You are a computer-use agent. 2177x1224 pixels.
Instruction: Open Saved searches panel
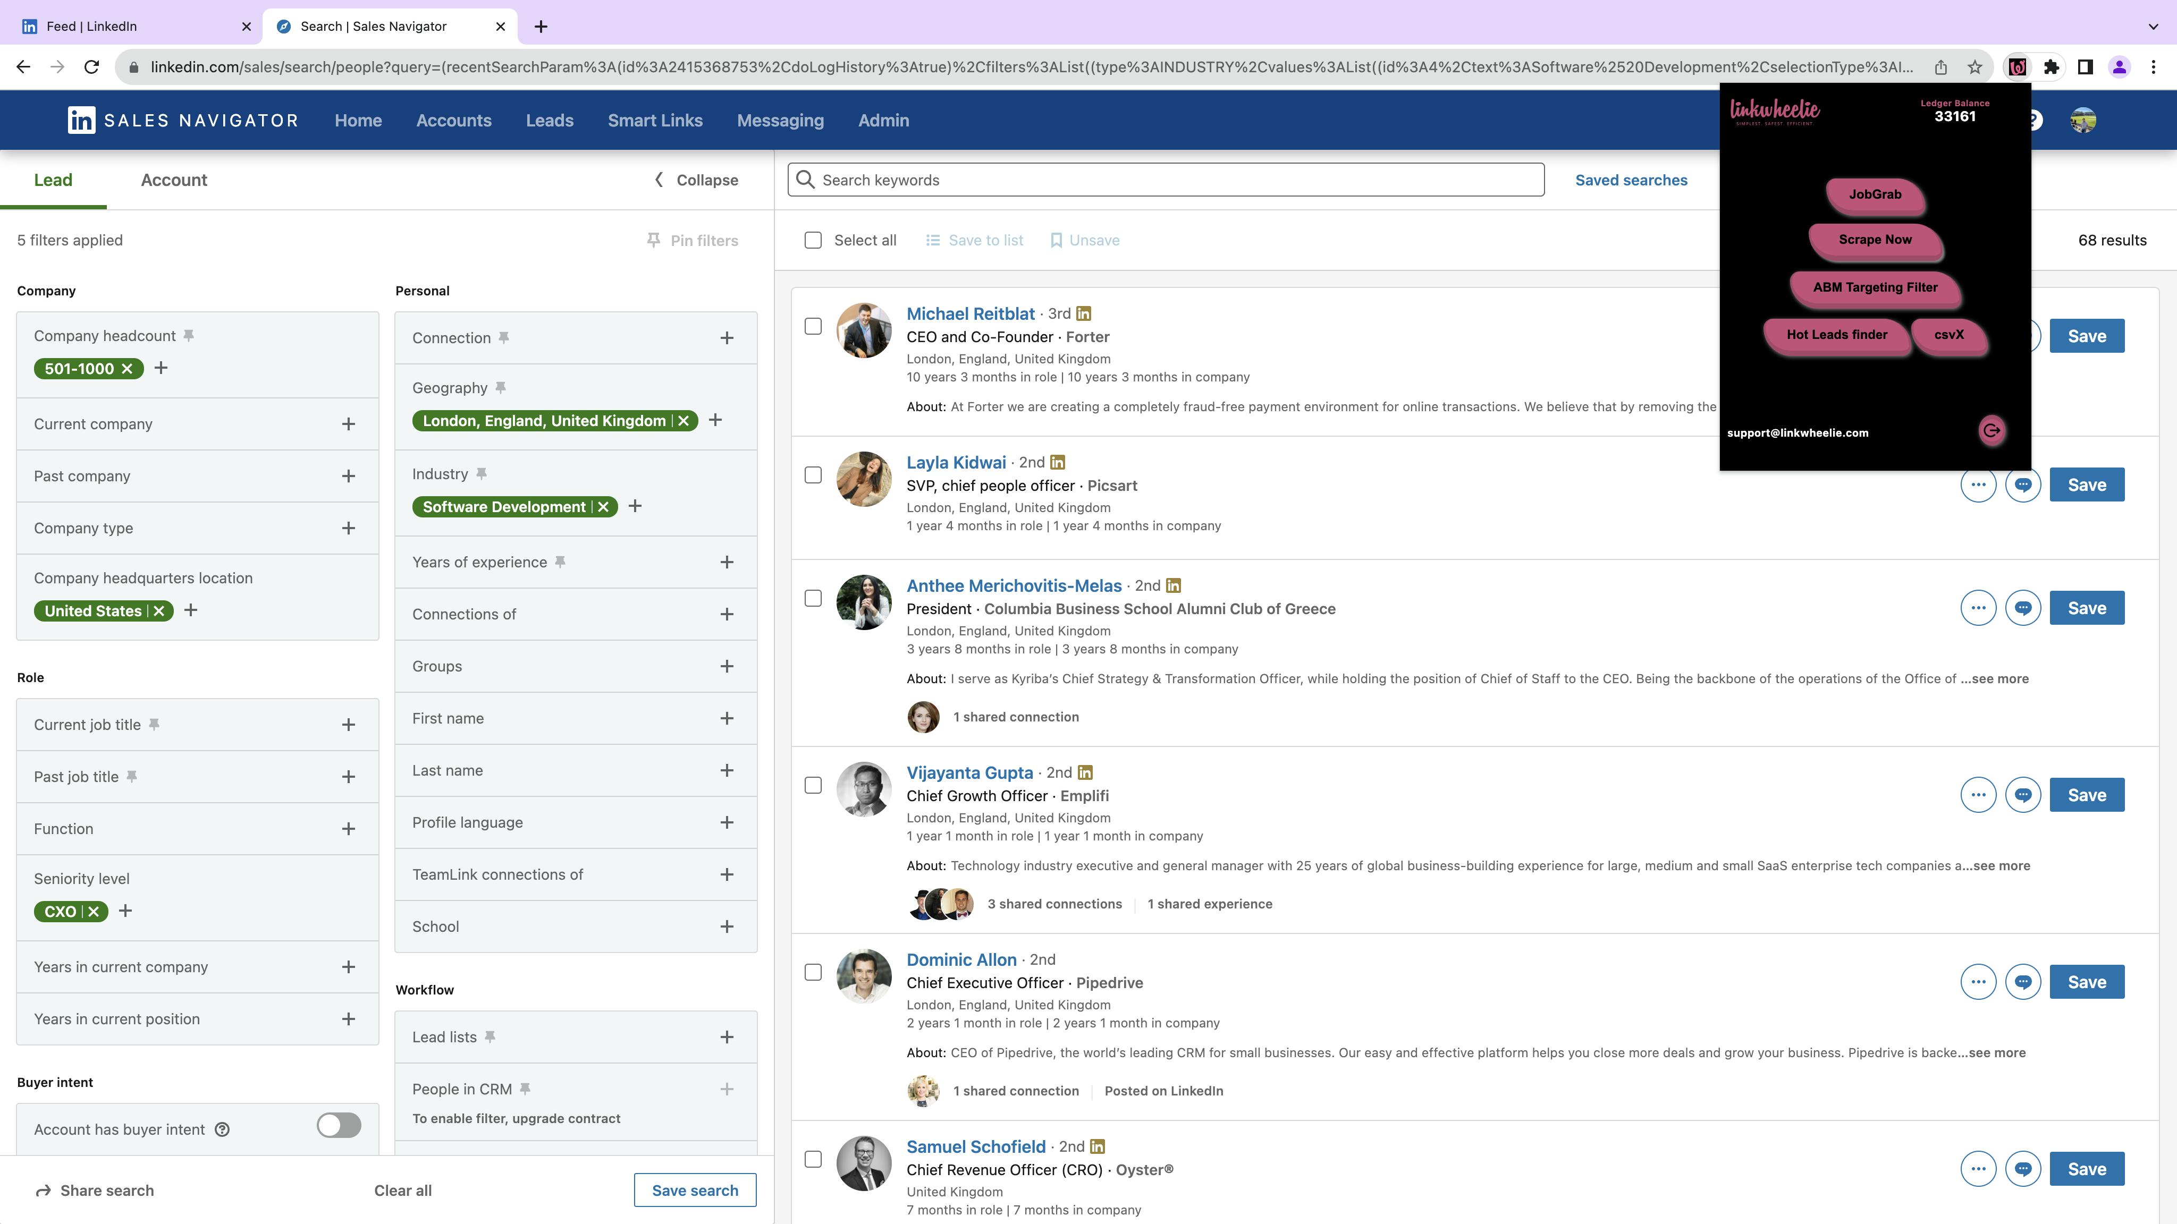pyautogui.click(x=1631, y=180)
